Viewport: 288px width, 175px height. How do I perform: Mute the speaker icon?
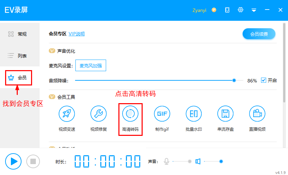pos(198,161)
